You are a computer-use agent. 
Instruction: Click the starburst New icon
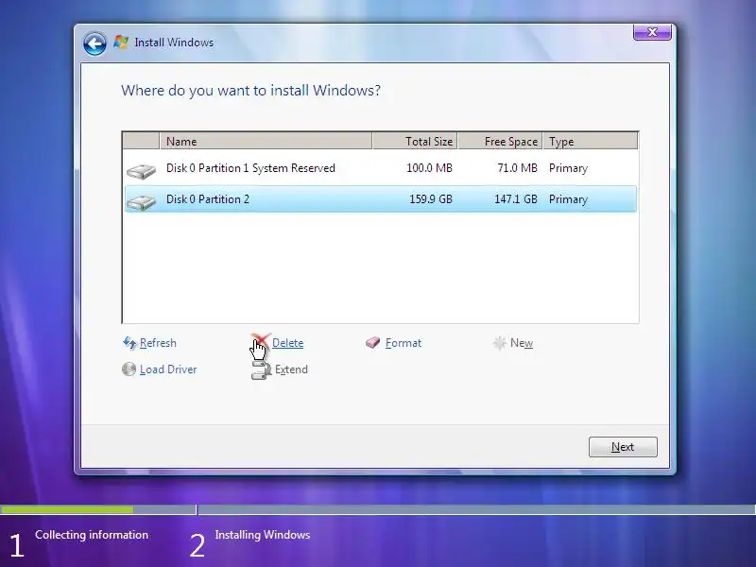pos(500,343)
